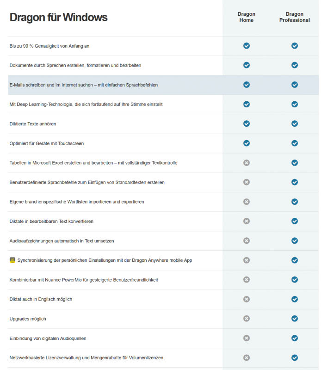Click Dragon Professional checkmark for Dokumente durch Sprechen
The width and height of the screenshot is (321, 370).
click(x=295, y=65)
